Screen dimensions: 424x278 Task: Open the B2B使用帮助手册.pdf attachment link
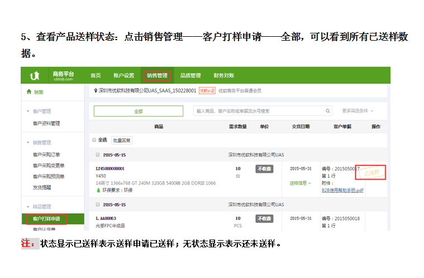342,190
